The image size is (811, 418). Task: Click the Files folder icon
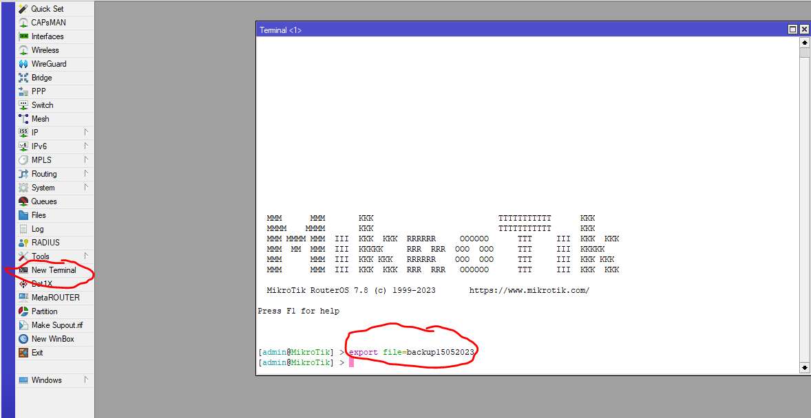point(23,215)
